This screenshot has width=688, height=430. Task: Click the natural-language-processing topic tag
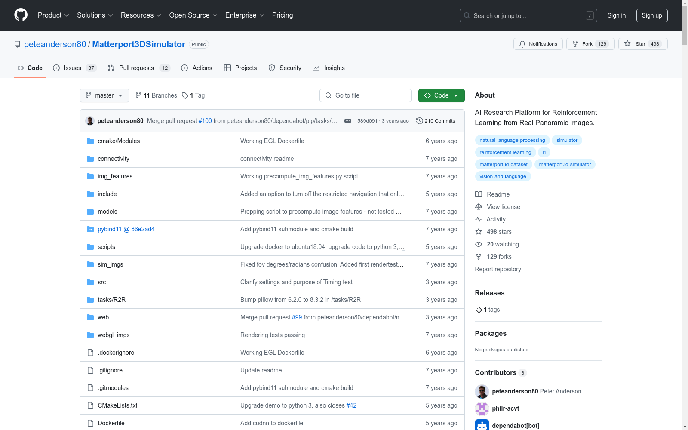(x=512, y=140)
